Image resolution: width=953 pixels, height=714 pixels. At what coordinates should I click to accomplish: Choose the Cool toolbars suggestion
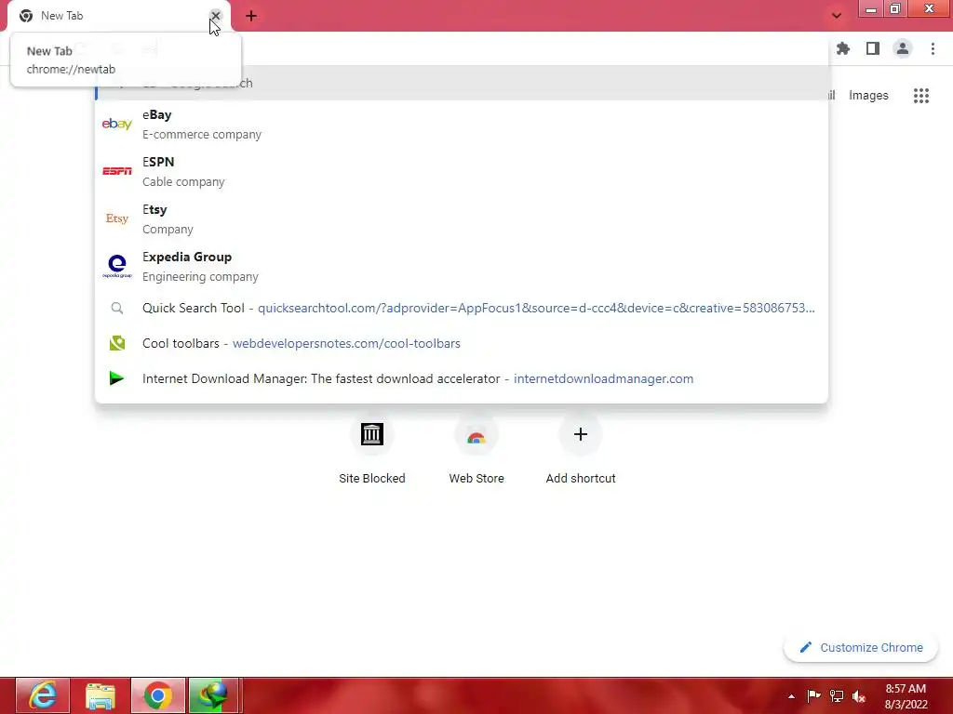click(462, 343)
